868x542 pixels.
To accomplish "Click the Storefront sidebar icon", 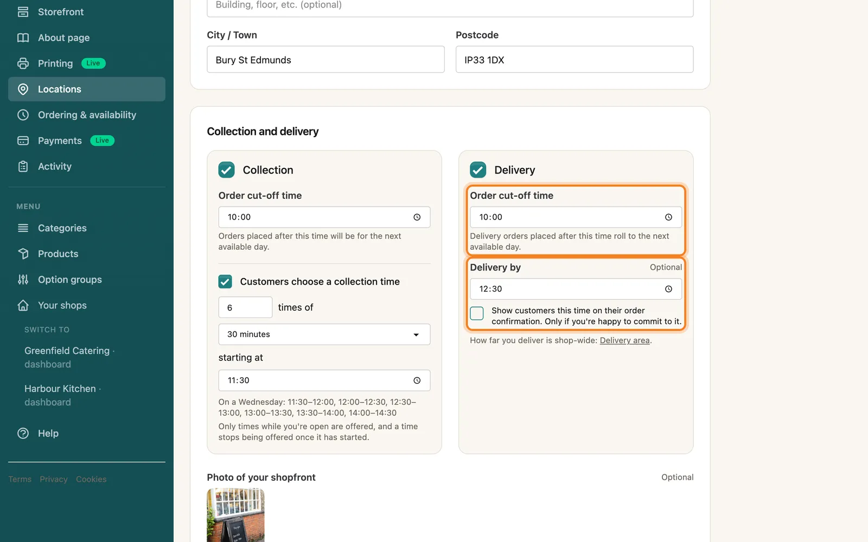I will tap(23, 12).
